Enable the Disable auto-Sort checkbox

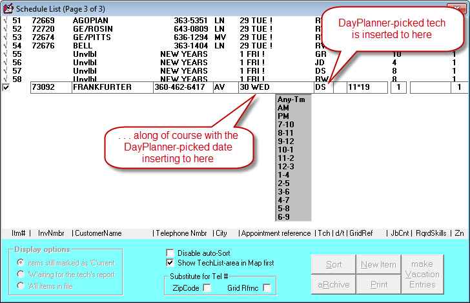point(170,253)
